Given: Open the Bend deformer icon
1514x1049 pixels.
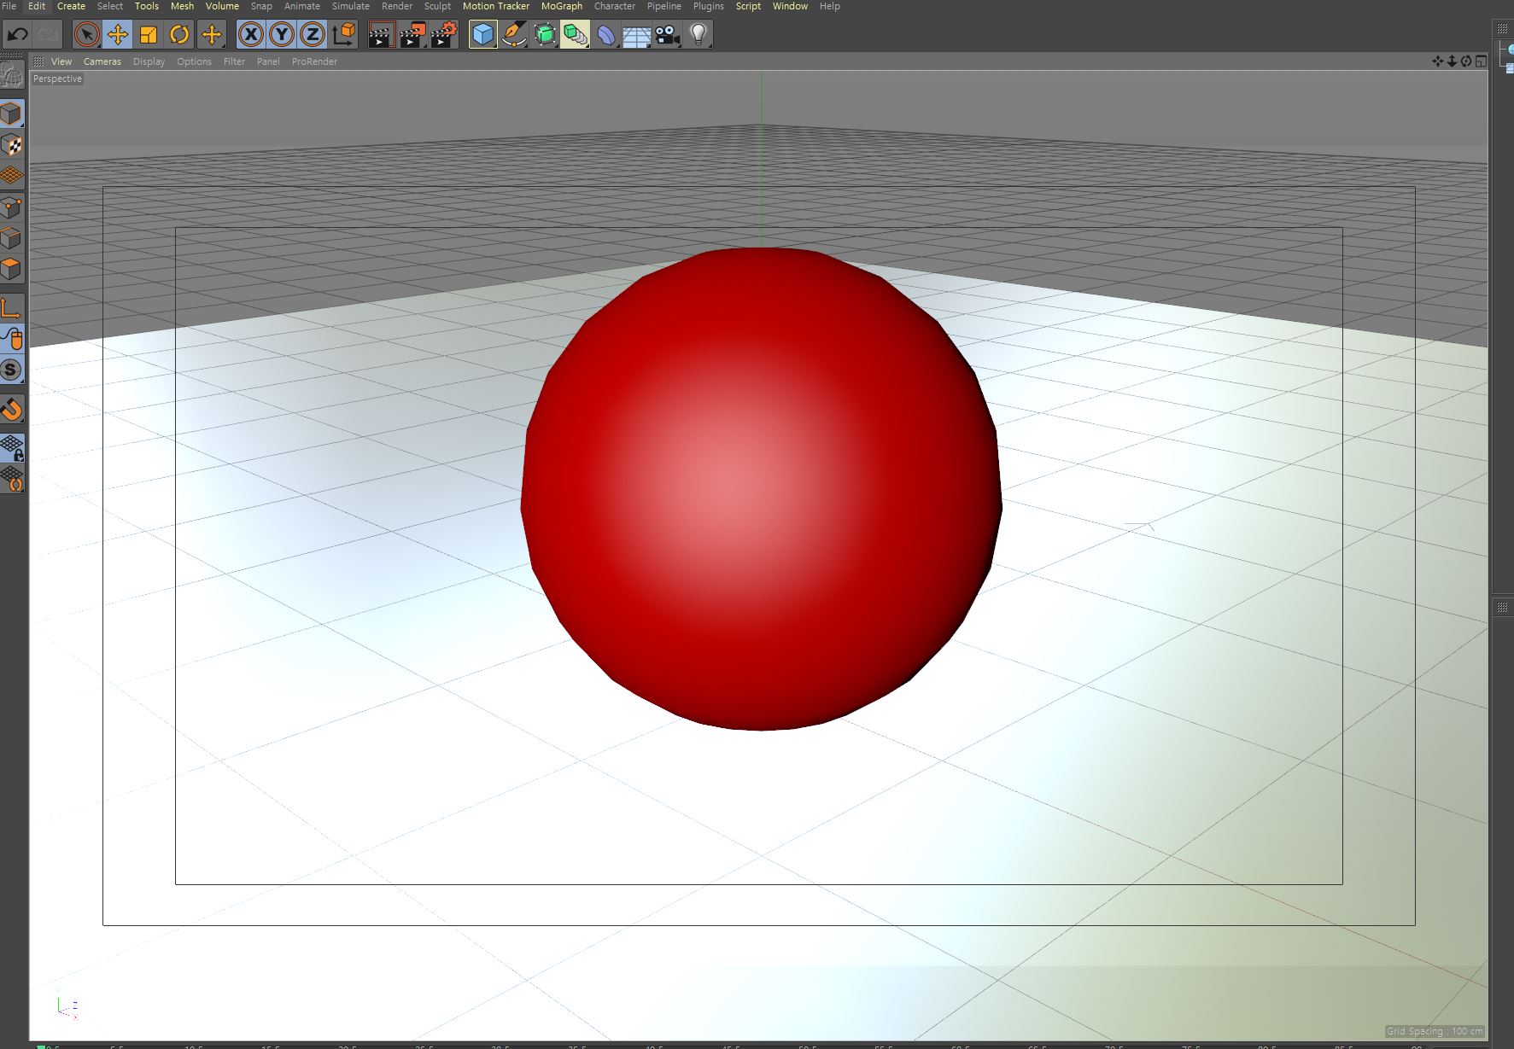Looking at the screenshot, I should [x=605, y=35].
